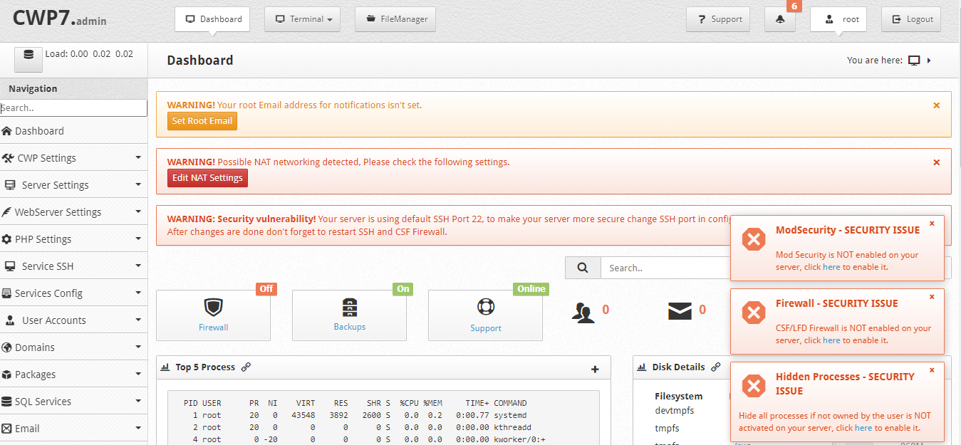
Task: Expand SQL Services menu
Action: [x=74, y=402]
